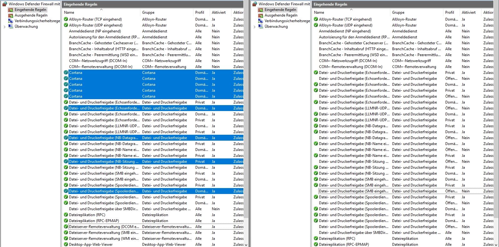Select Anmeldedienst (NP eingehend) rule in right window

click(345, 31)
